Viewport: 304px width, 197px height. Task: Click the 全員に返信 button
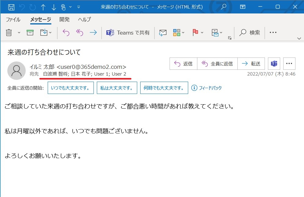(217, 64)
